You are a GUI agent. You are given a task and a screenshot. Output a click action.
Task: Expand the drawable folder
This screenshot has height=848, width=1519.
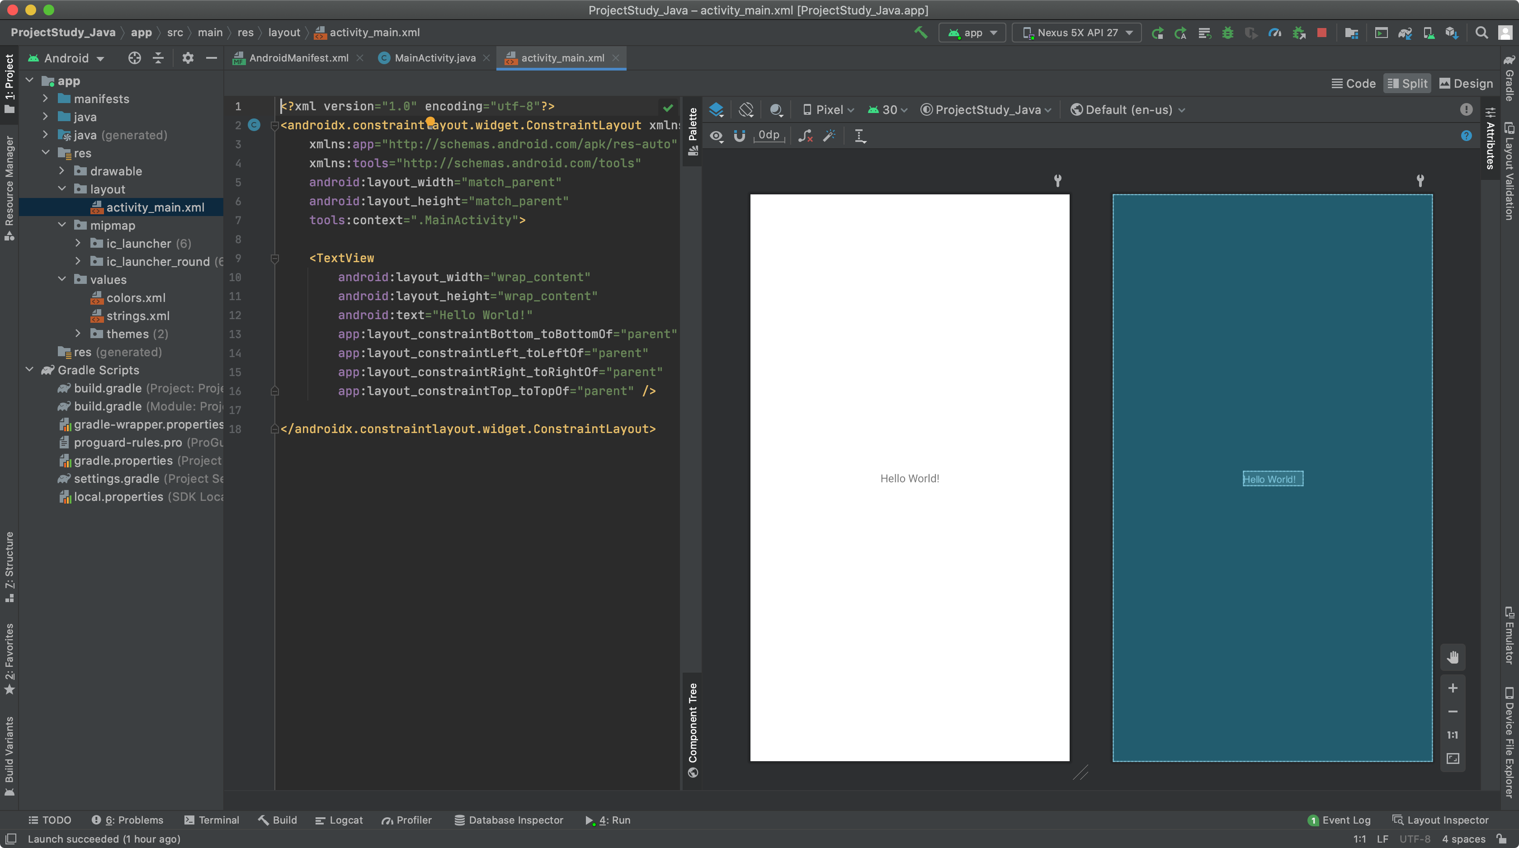pos(61,171)
